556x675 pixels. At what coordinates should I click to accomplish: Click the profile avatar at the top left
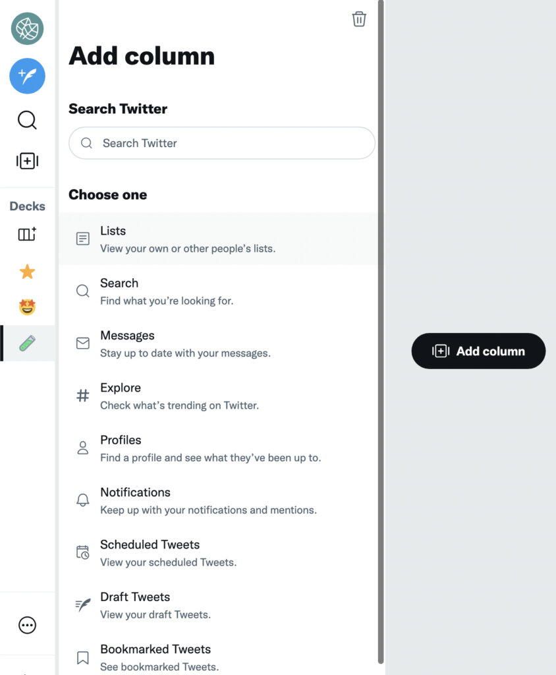pyautogui.click(x=27, y=29)
